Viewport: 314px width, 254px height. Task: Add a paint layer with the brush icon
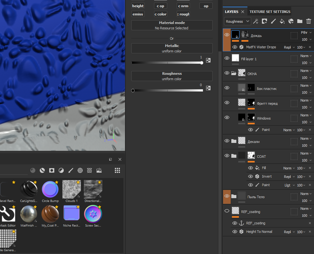click(273, 21)
